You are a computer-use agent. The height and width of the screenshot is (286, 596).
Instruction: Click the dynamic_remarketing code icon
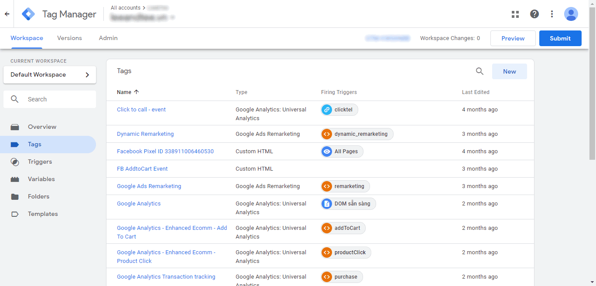(x=327, y=134)
